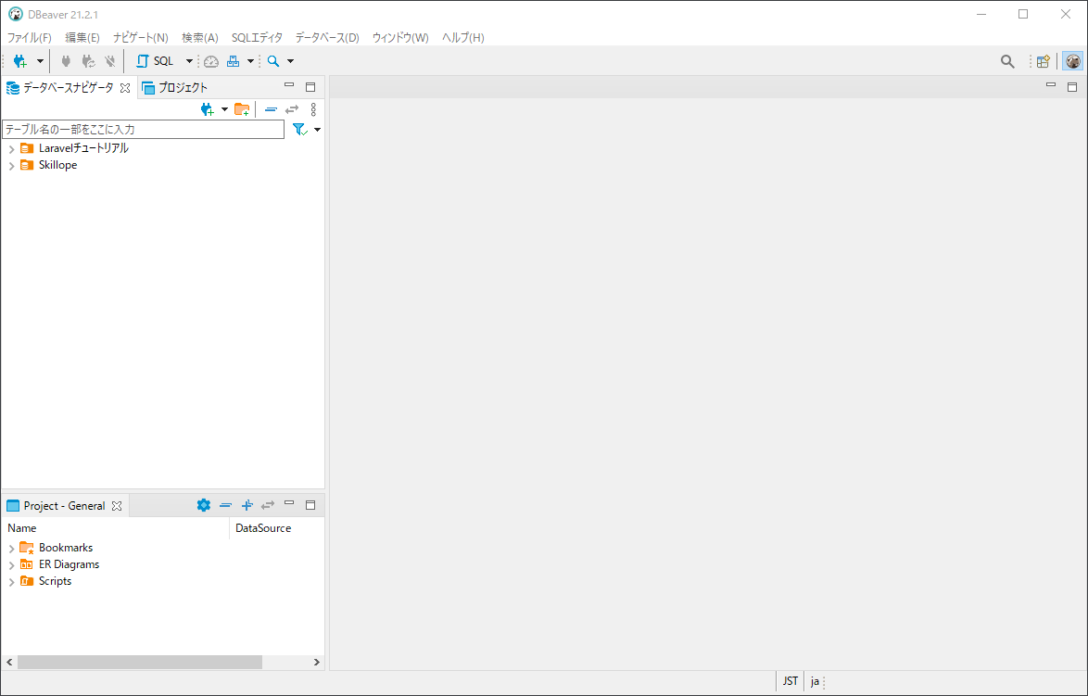Click navigator's new connection plug icon

[x=207, y=109]
